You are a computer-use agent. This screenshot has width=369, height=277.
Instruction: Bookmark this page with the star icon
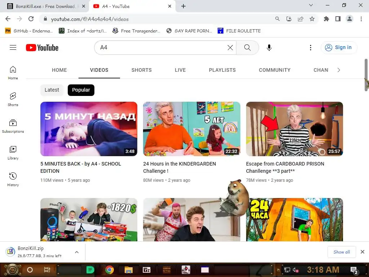[x=312, y=19]
